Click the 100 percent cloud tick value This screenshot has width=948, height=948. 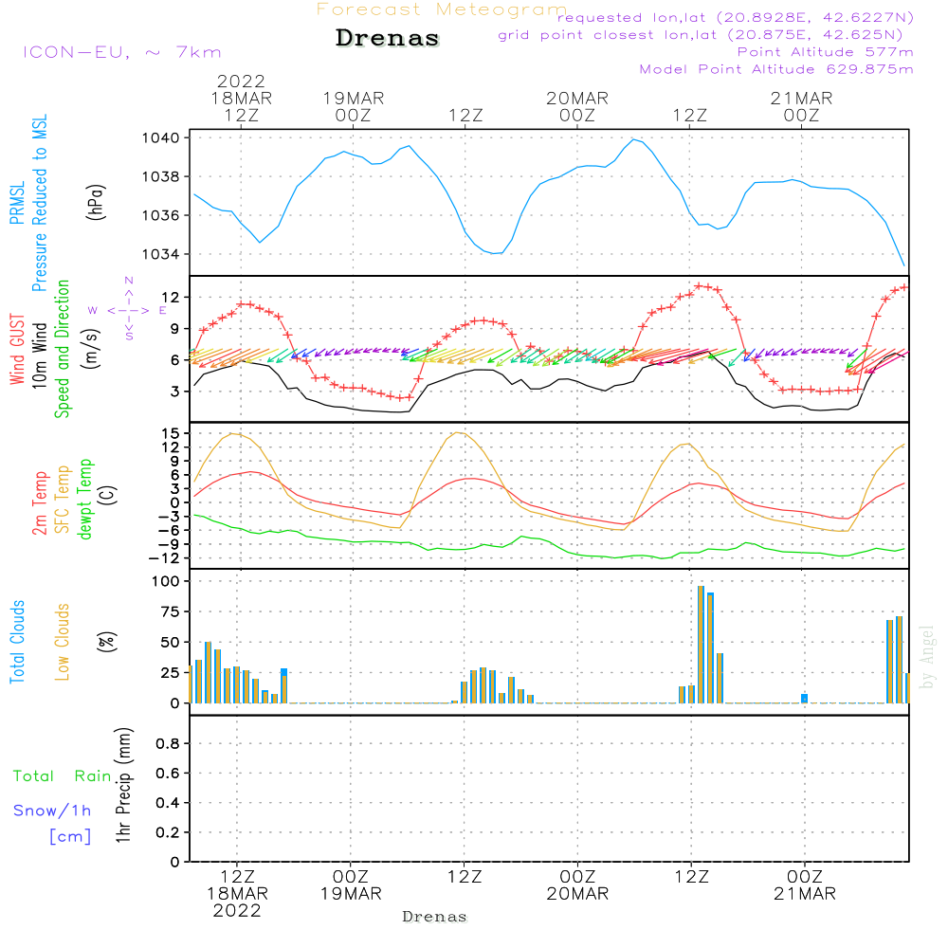166,582
